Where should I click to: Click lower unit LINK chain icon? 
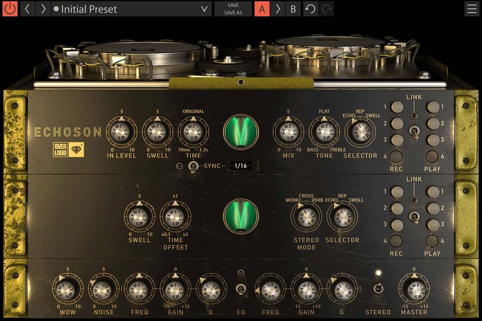click(414, 200)
